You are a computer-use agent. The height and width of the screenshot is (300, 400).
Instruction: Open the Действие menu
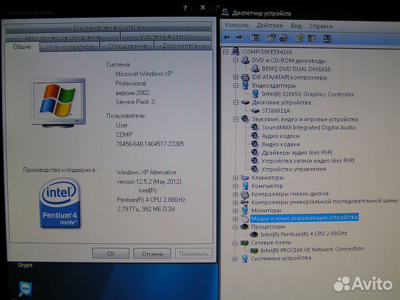tap(269, 26)
